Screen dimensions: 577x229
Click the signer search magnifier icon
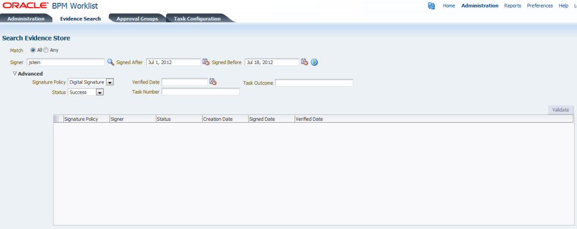click(x=111, y=62)
